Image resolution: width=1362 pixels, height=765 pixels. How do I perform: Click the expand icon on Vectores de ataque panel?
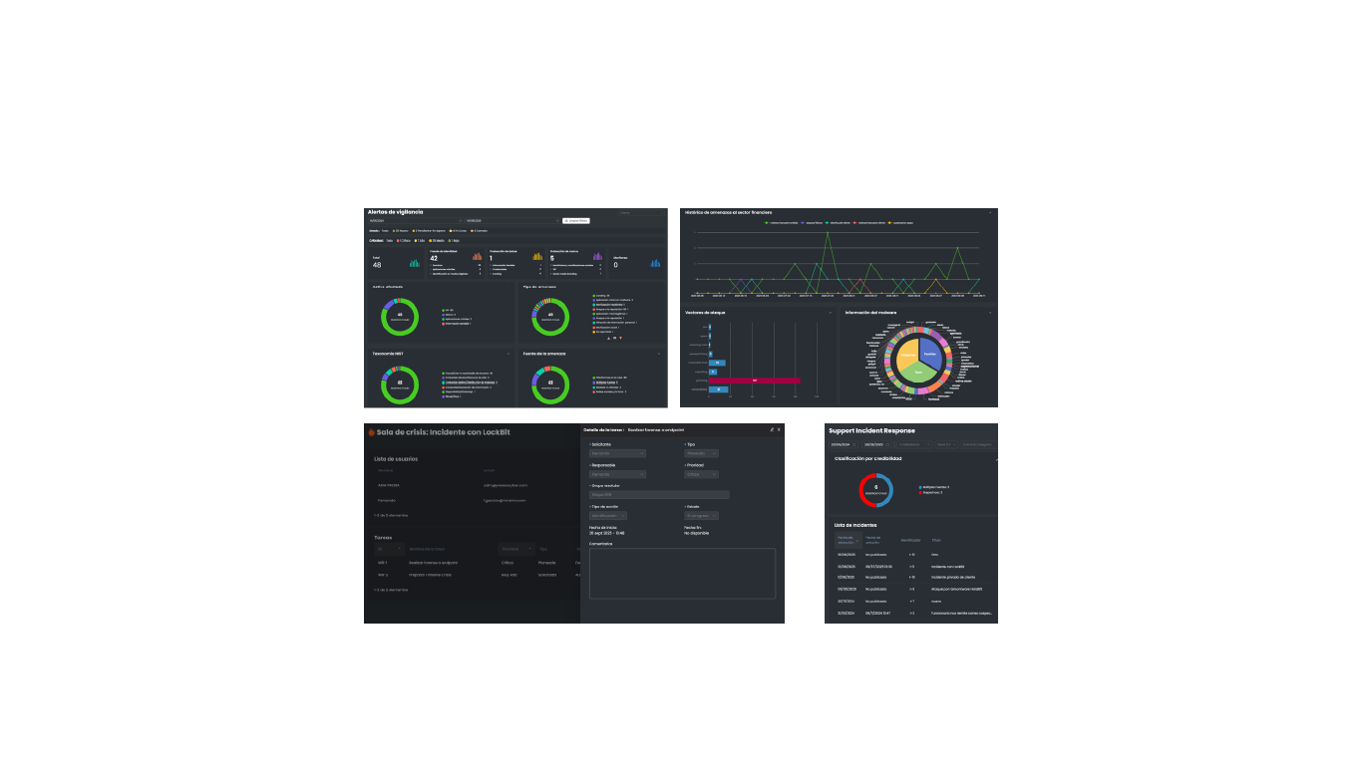point(831,311)
